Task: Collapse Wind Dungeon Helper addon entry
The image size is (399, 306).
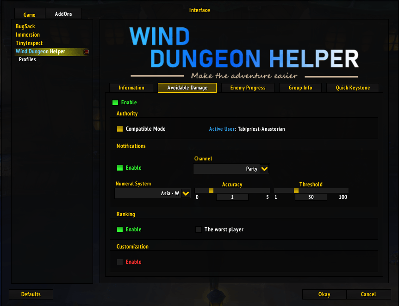Action: (x=86, y=52)
